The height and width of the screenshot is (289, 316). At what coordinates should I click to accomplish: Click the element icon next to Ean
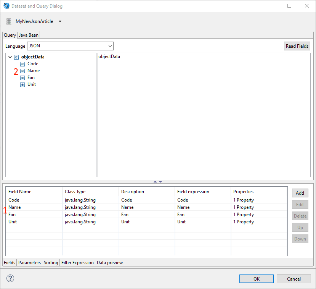22,78
